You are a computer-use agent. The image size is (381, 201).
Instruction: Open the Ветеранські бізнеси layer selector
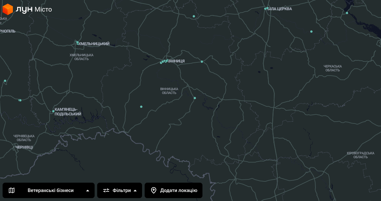coord(50,190)
